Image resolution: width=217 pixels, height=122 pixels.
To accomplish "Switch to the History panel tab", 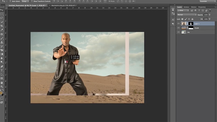I will pos(194,7).
